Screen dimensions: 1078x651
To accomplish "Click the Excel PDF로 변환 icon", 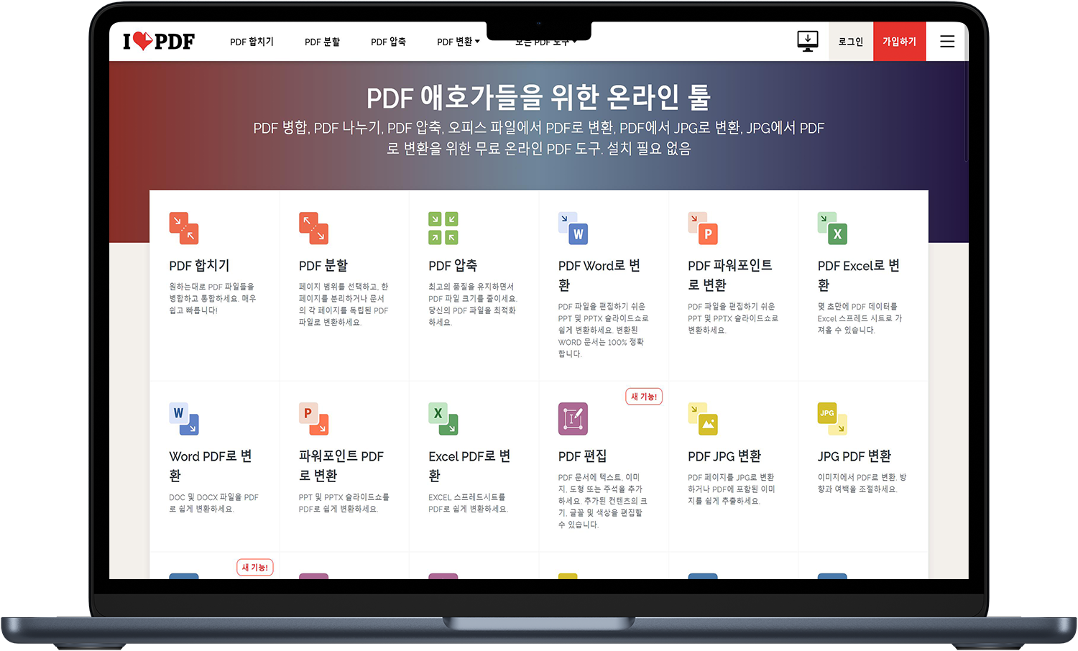I will click(x=443, y=419).
